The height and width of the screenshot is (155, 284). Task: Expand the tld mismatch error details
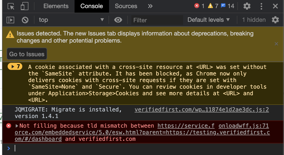(x=17, y=126)
